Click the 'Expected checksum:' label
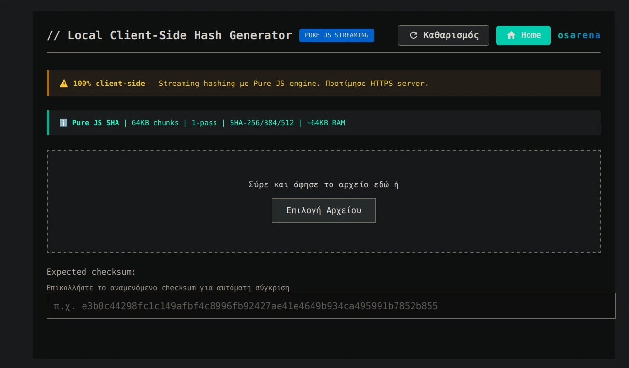Screen dimensions: 629x368 click(x=91, y=272)
